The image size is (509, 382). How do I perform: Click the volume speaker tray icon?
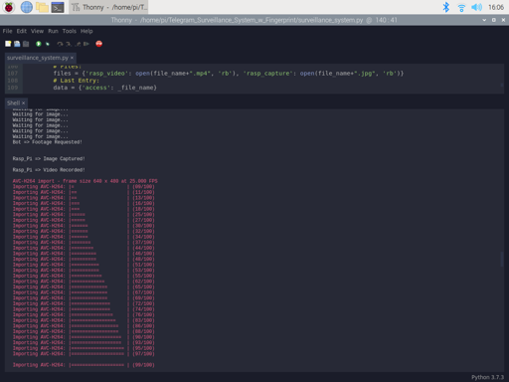(x=476, y=7)
